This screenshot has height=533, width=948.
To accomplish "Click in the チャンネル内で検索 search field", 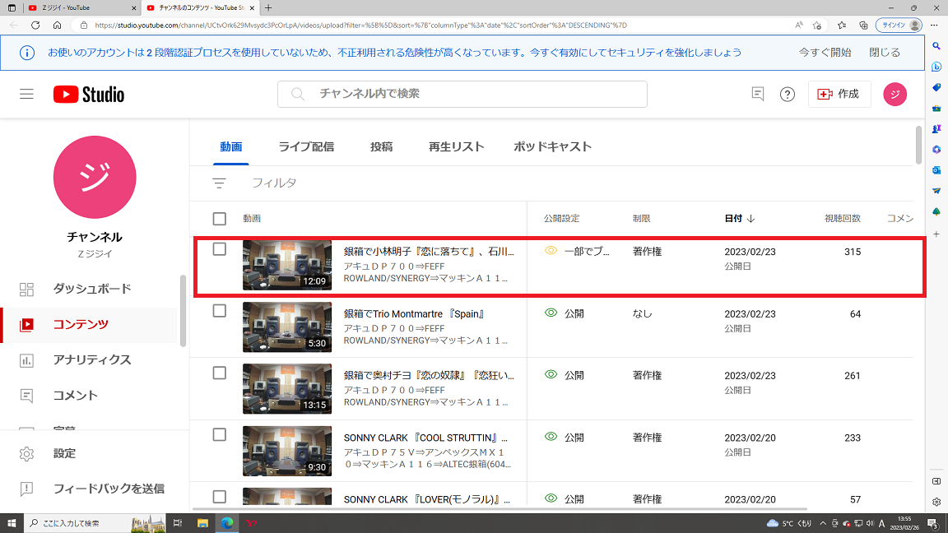I will (462, 95).
